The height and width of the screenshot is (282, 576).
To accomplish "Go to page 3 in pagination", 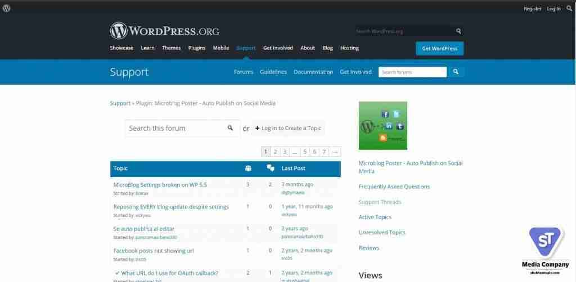I will tap(285, 151).
